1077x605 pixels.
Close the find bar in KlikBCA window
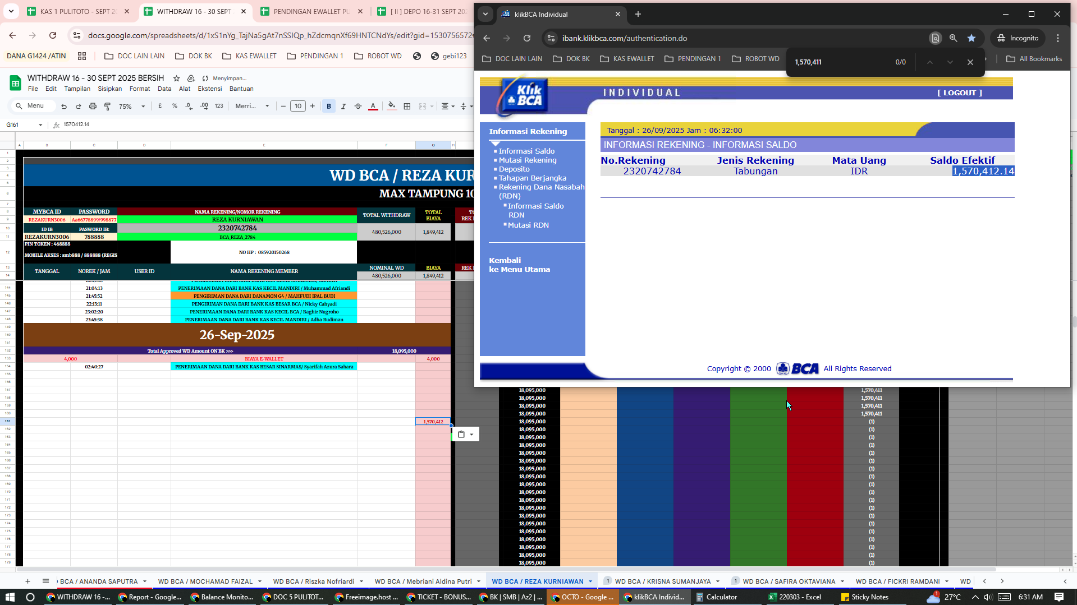pyautogui.click(x=970, y=62)
